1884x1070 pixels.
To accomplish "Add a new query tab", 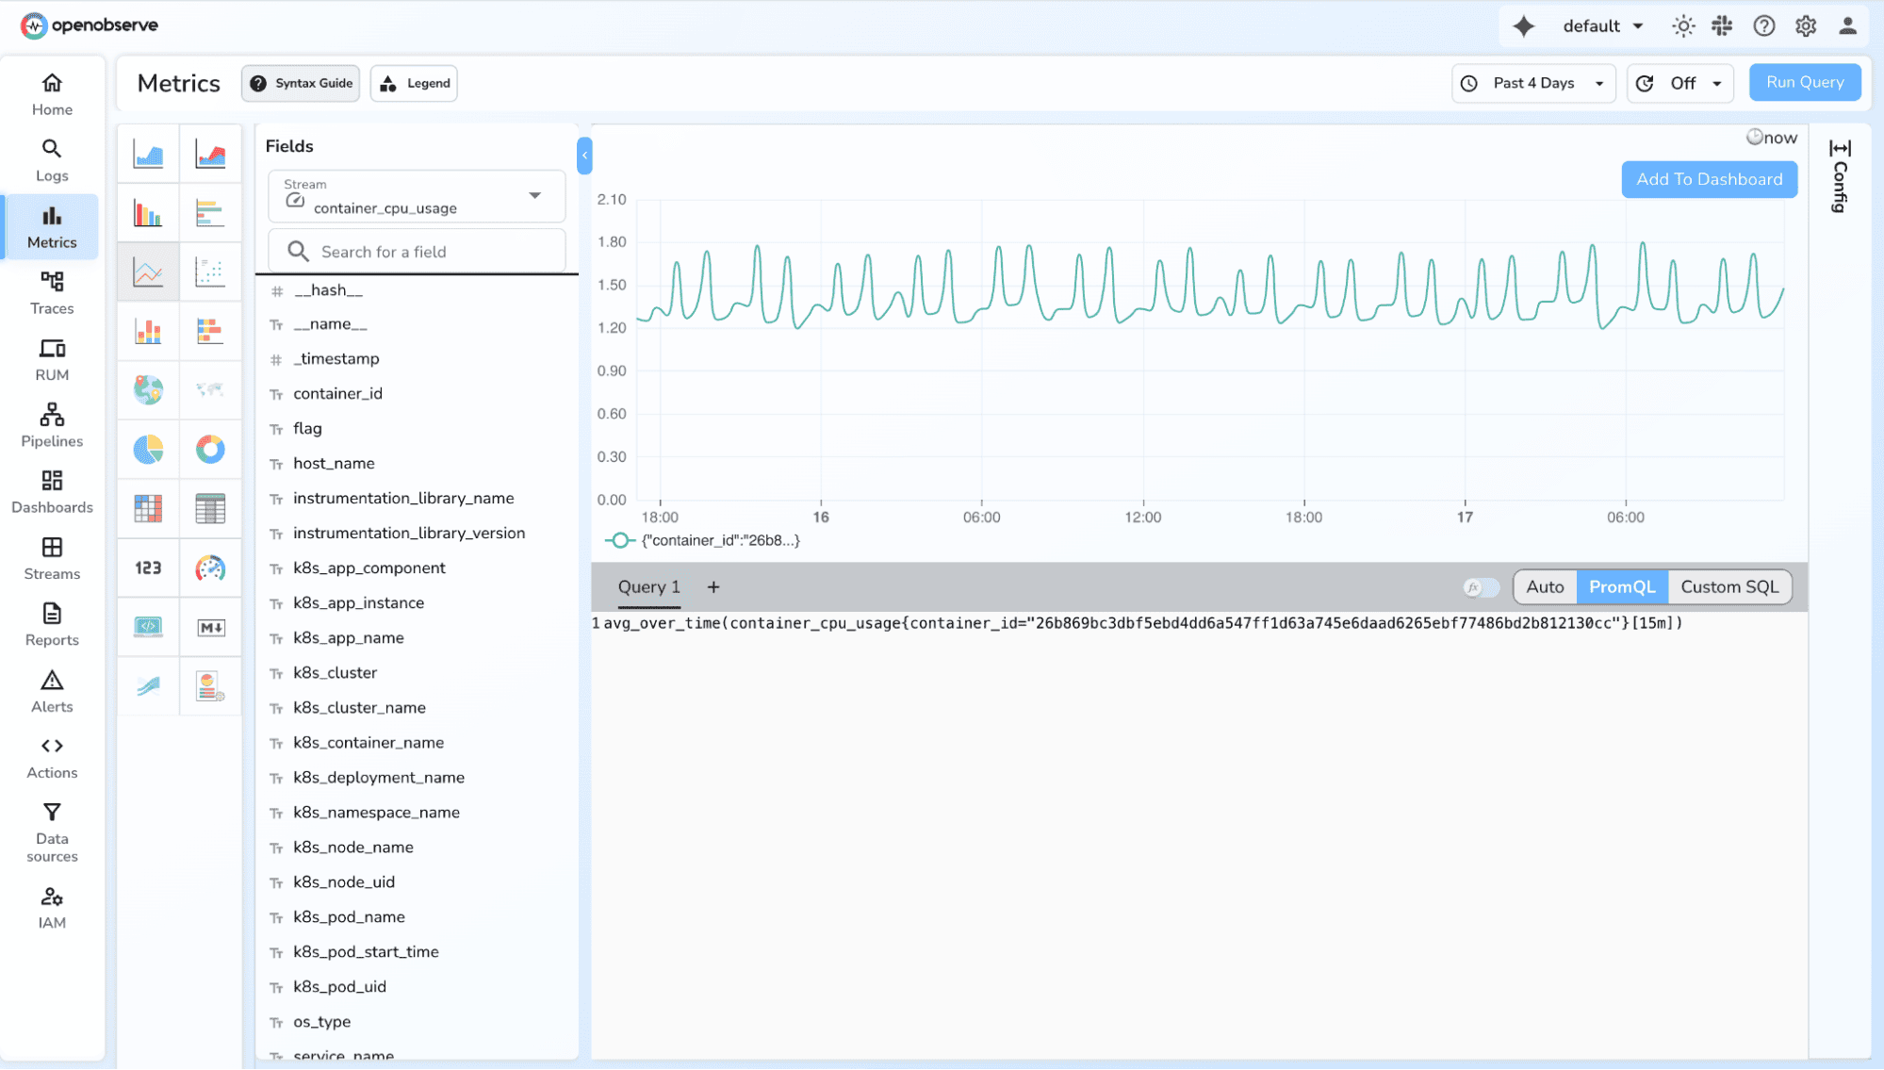I will pos(713,587).
